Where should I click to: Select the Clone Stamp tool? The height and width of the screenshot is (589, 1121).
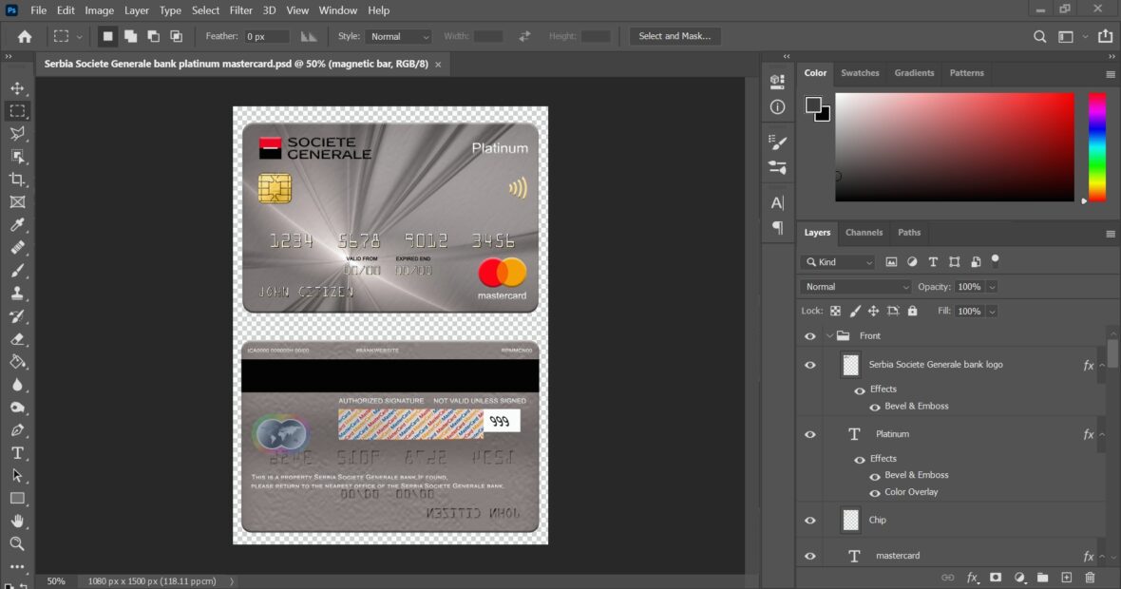[x=17, y=293]
